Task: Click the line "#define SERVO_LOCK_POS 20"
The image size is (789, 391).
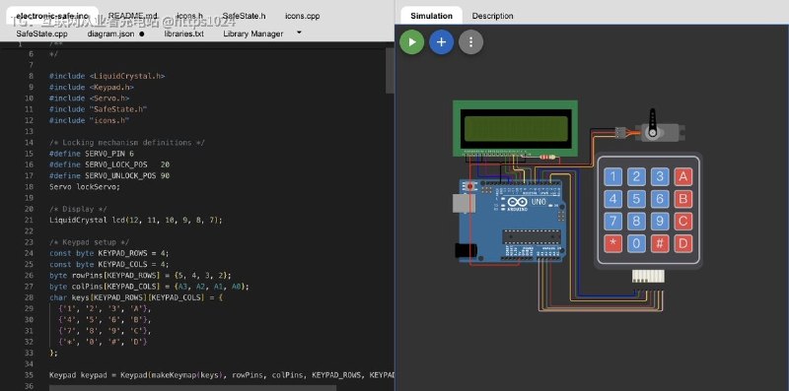Action: pos(109,164)
